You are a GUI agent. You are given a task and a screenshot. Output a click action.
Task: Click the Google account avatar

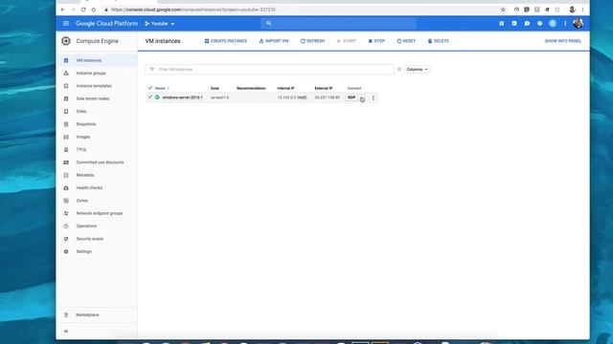click(x=579, y=23)
